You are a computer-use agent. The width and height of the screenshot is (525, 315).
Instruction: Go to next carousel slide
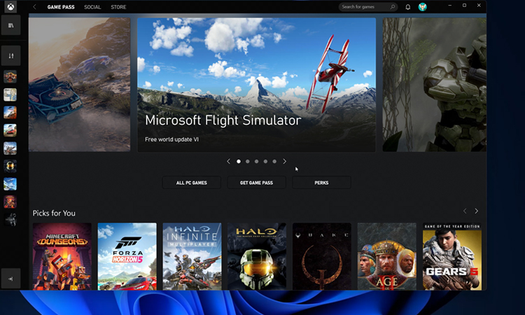click(x=284, y=161)
